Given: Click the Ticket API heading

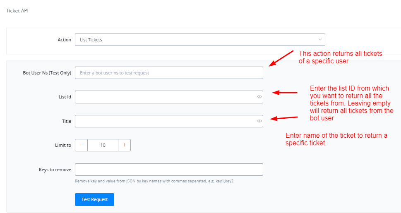Looking at the screenshot, I should click(x=17, y=11).
